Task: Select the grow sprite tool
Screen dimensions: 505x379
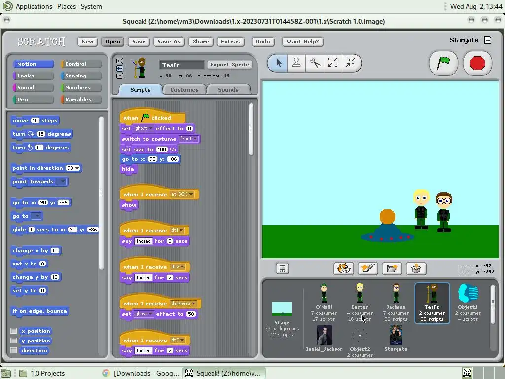Action: 333,63
